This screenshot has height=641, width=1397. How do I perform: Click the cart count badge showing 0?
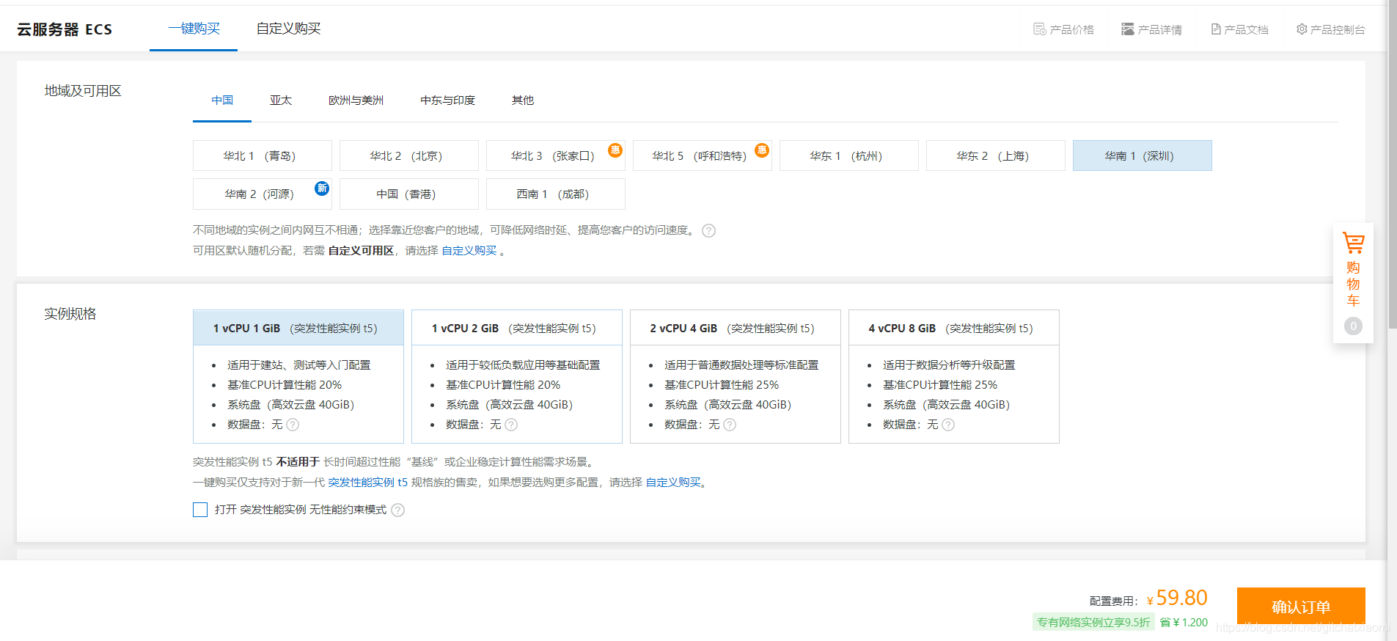tap(1353, 326)
